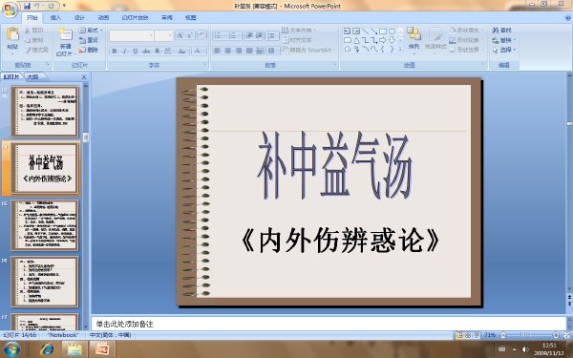573x358 pixels.
Task: Select the oval shape in gallery
Action: coord(392,32)
